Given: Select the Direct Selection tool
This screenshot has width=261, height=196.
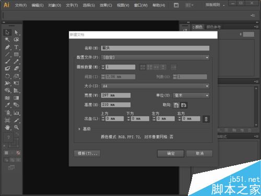Looking at the screenshot, I should point(16,32).
